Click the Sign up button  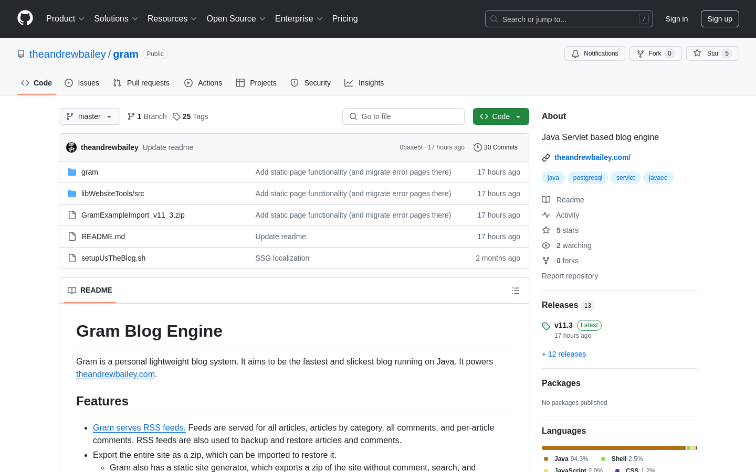[720, 19]
